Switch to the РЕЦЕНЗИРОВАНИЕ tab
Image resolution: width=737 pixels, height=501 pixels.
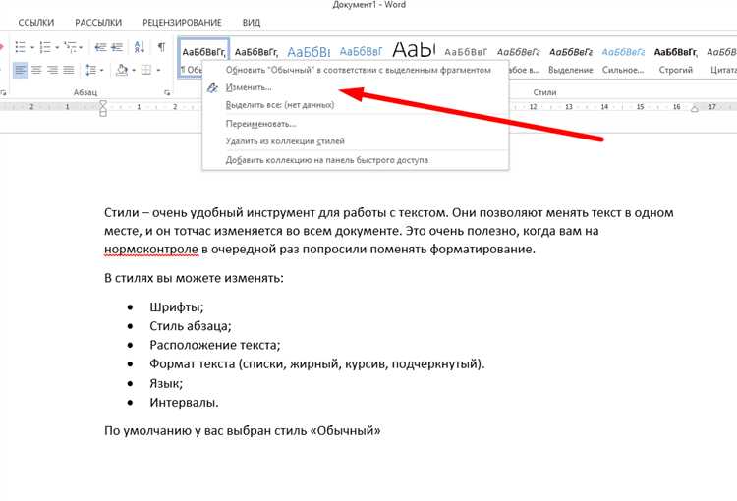coord(182,22)
